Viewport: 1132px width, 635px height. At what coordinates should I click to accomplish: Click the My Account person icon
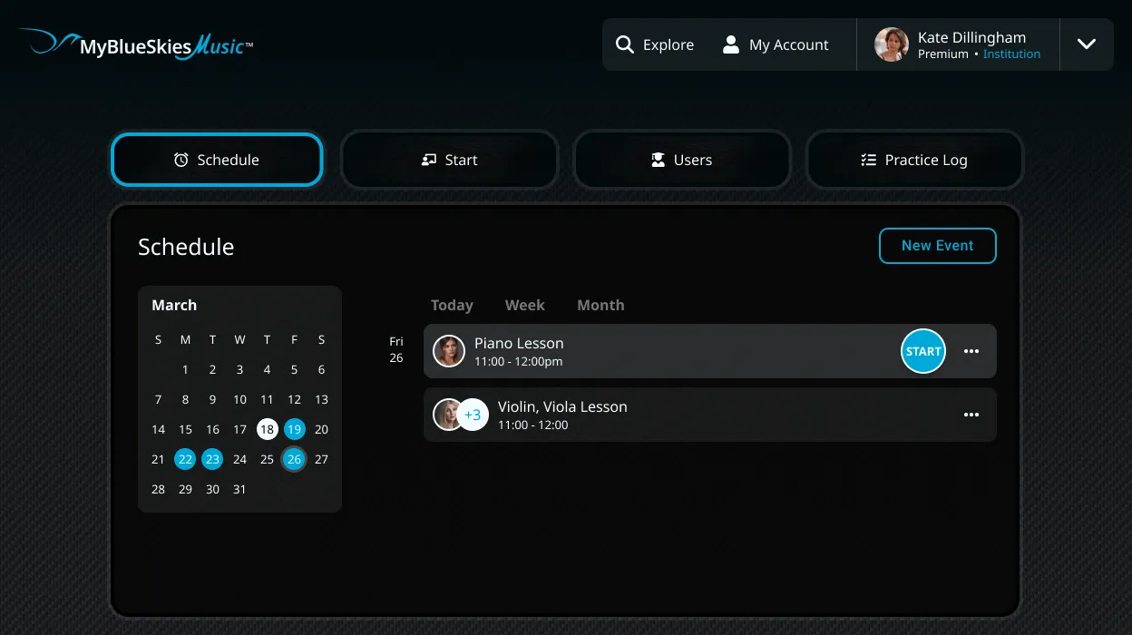click(x=729, y=44)
